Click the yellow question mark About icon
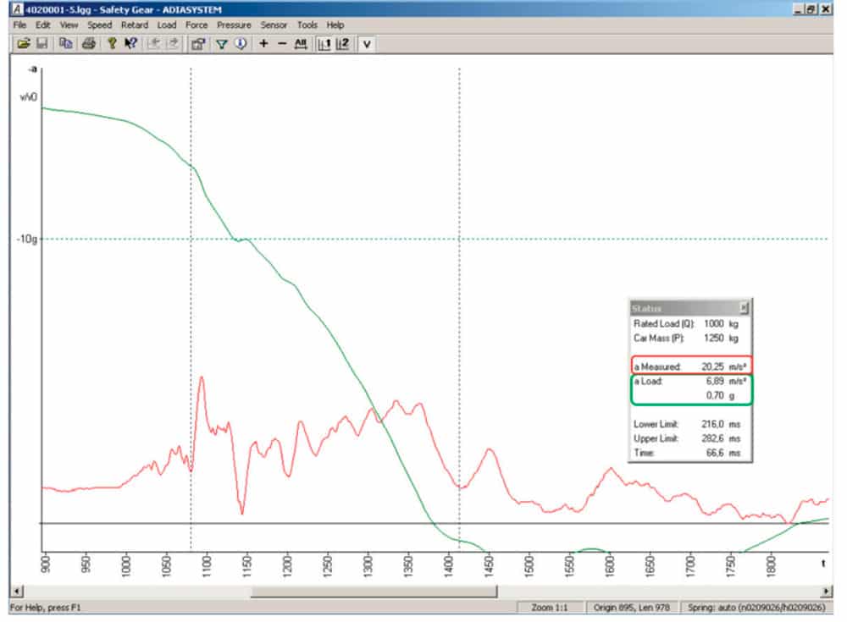The height and width of the screenshot is (622, 847). [112, 44]
